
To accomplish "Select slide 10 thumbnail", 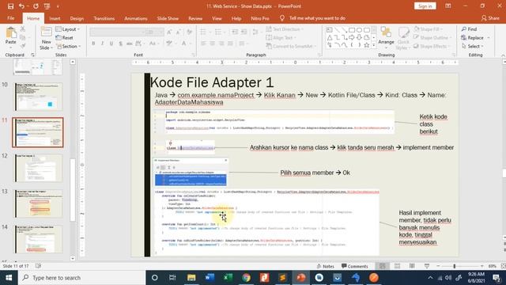I will click(x=38, y=97).
